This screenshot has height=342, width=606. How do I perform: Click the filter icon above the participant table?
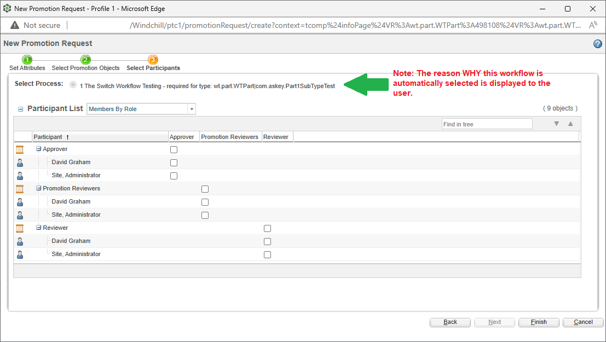pyautogui.click(x=556, y=124)
